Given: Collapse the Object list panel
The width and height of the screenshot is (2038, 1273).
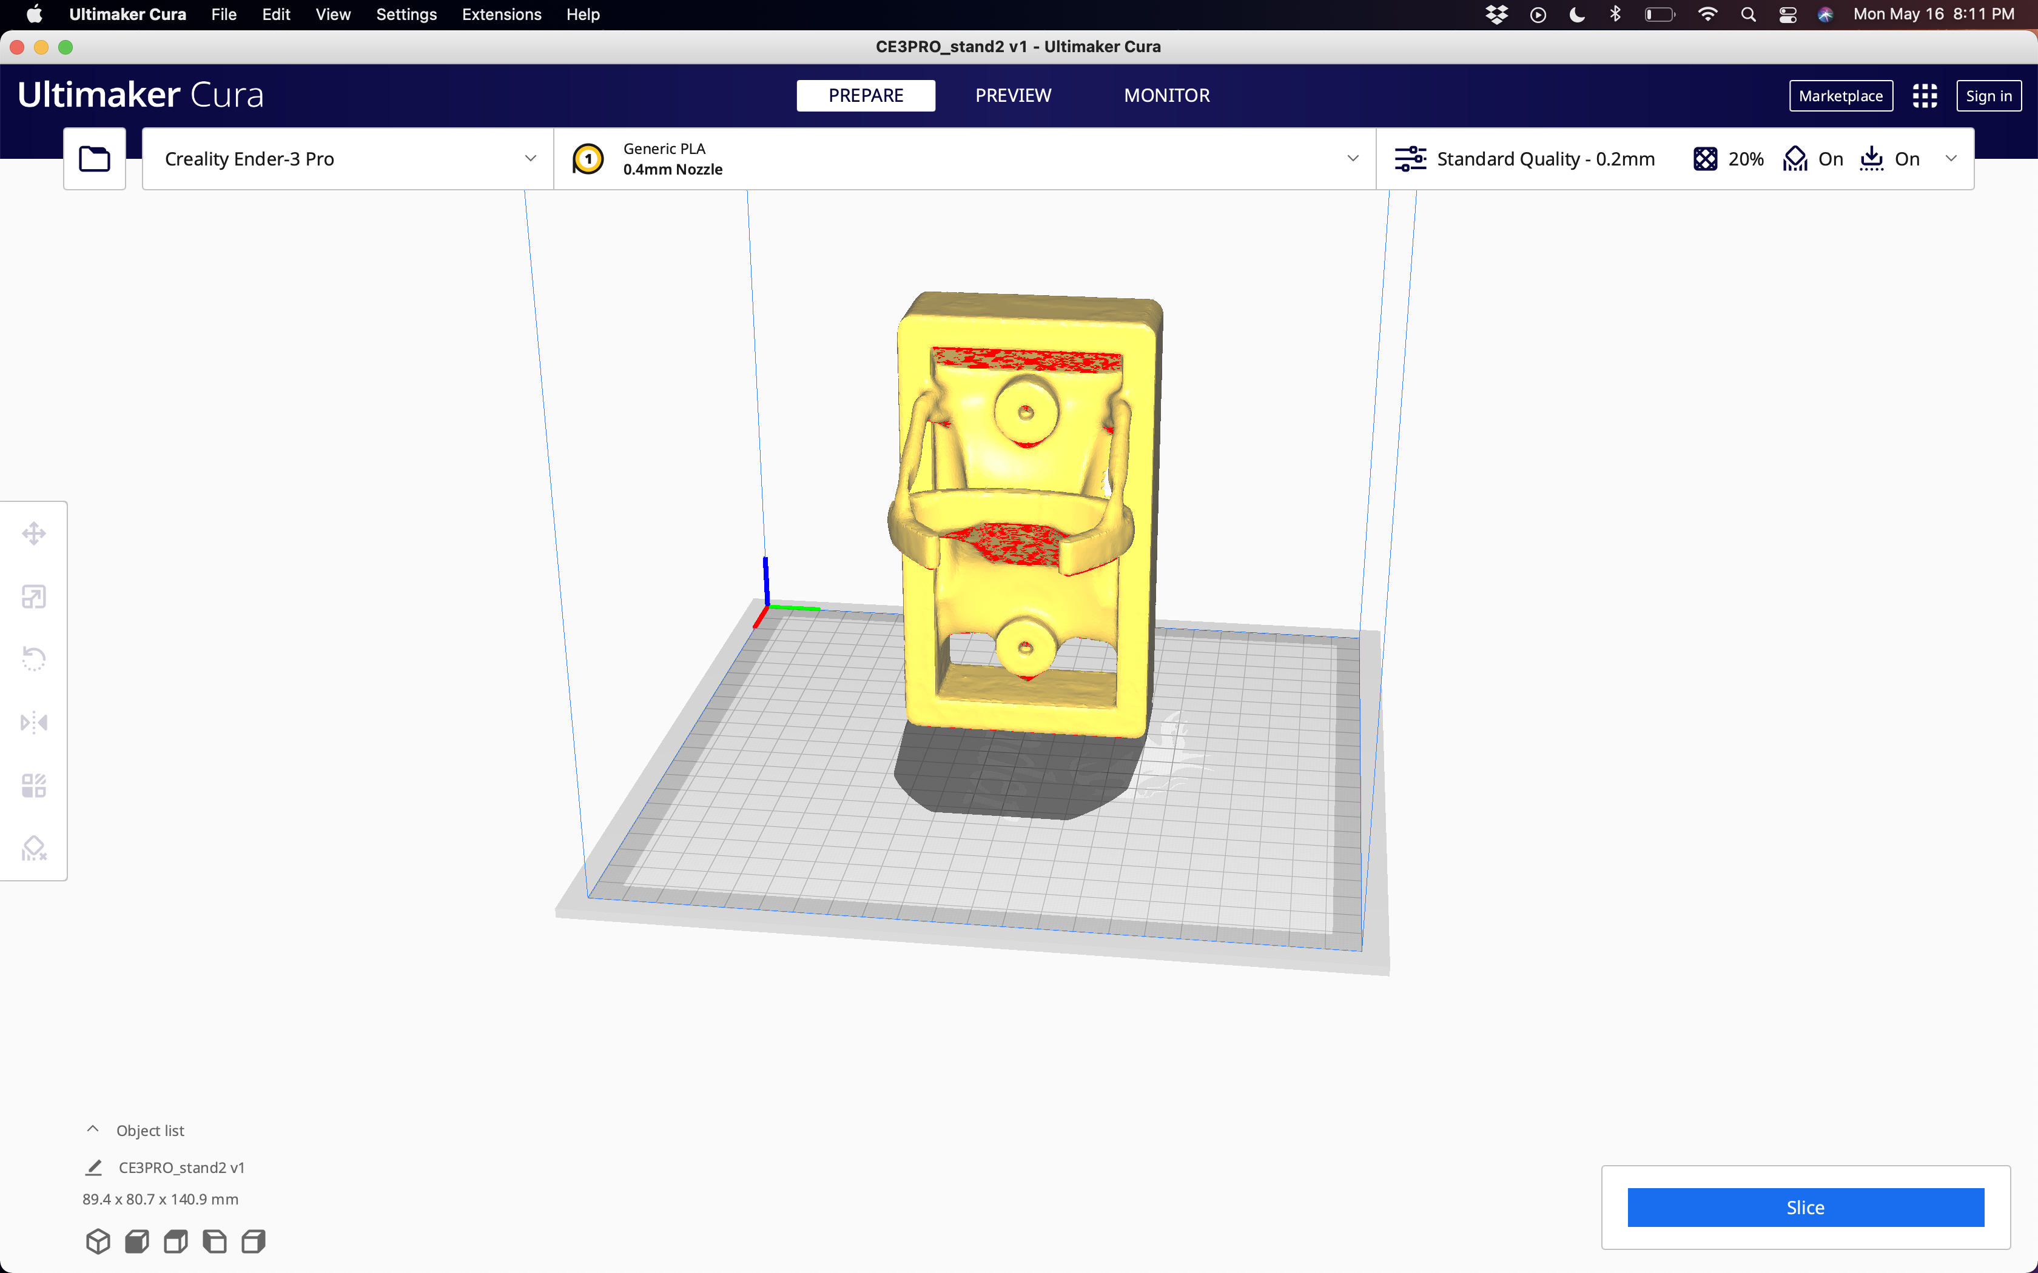Looking at the screenshot, I should point(93,1129).
